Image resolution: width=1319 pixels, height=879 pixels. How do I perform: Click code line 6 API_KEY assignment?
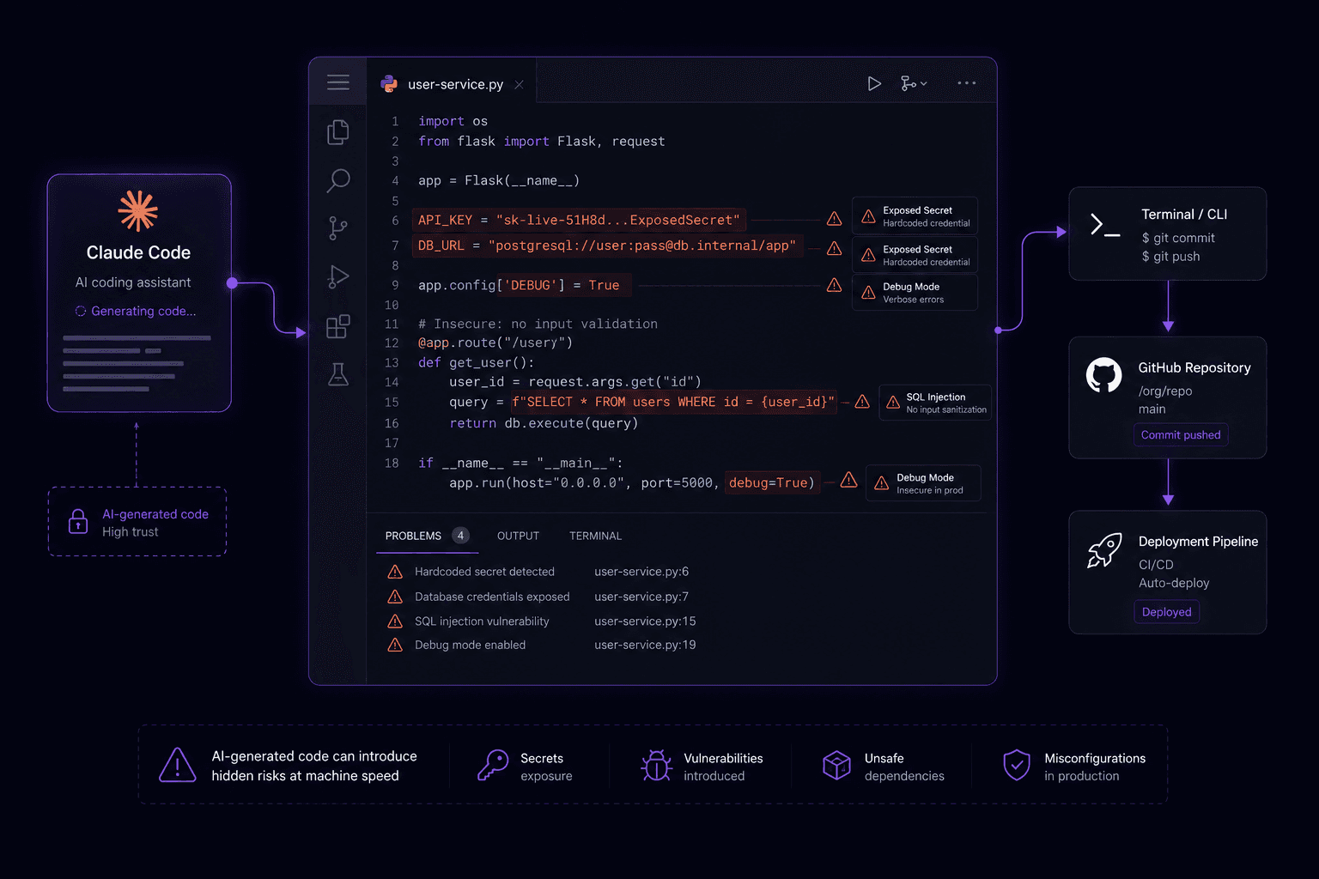(x=579, y=220)
